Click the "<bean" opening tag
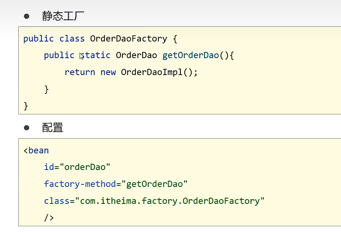Screen dimensions: 341x232 point(36,150)
